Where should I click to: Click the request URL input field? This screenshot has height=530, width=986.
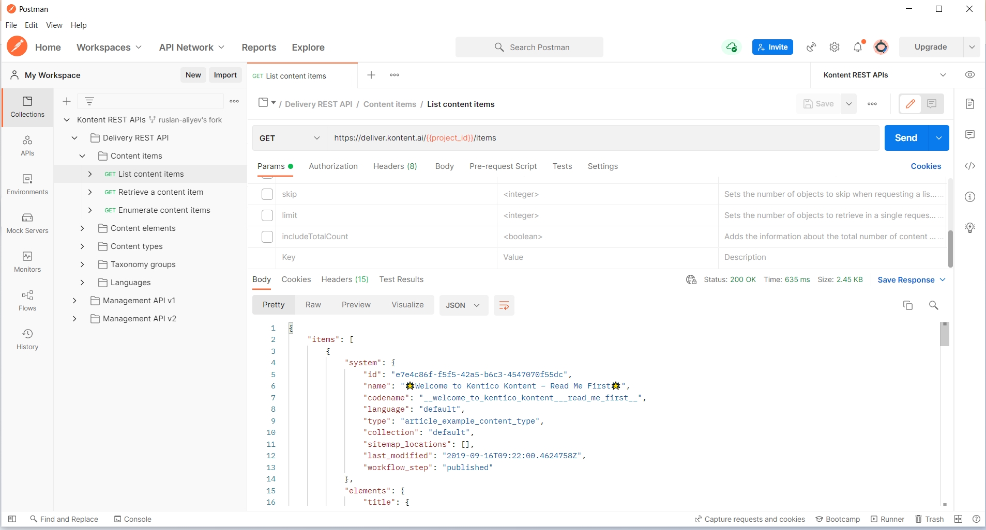[600, 138]
